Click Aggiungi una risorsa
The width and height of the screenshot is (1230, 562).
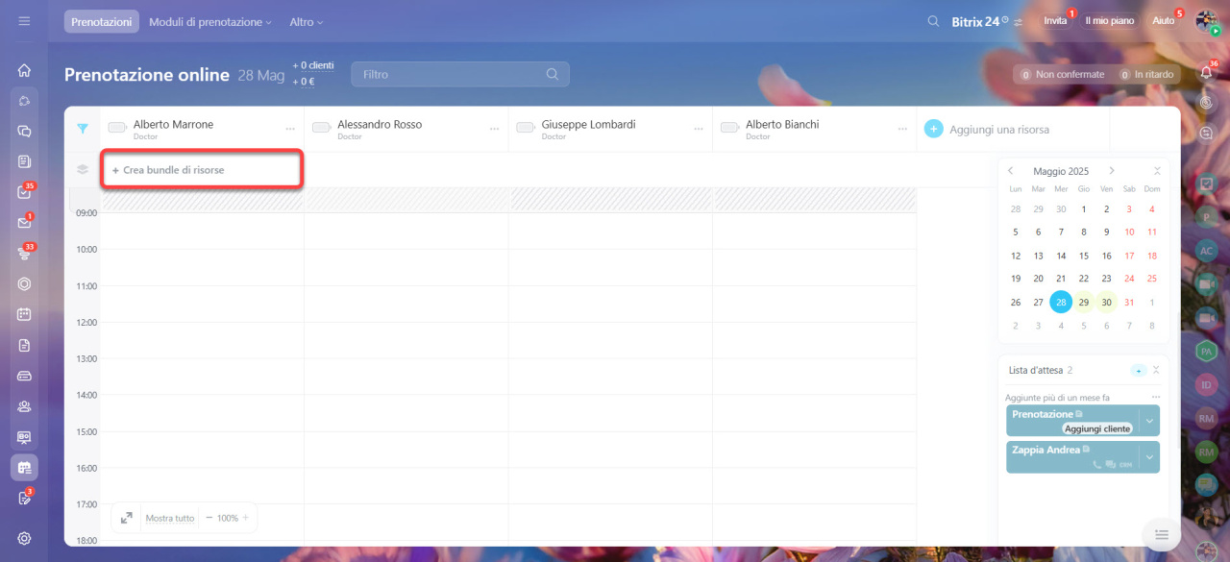pyautogui.click(x=999, y=129)
